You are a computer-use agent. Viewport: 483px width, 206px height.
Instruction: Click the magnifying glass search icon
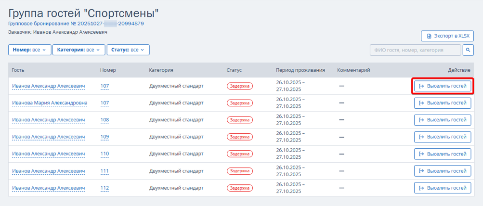click(x=468, y=50)
